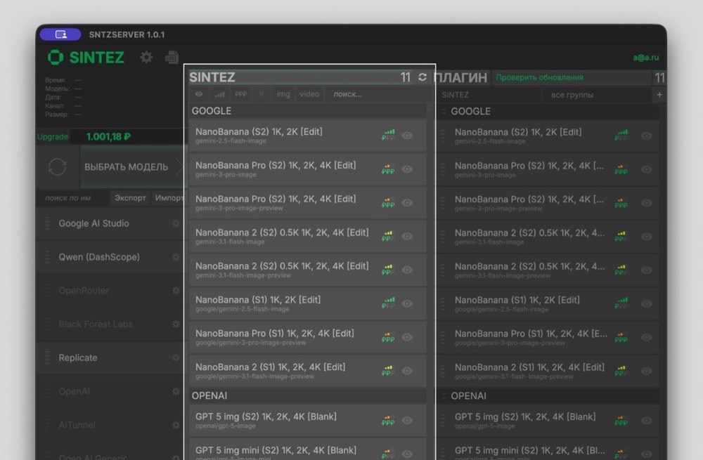Click drag handle of ПЛАГИН GOOGLE group
The width and height of the screenshot is (703, 460).
444,111
